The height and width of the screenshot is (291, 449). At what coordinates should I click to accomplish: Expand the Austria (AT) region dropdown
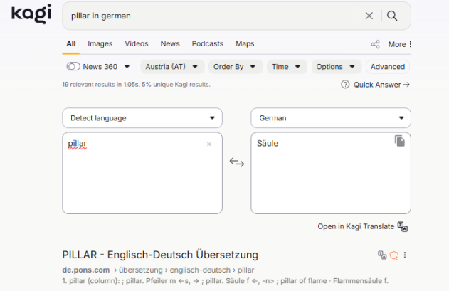(x=171, y=67)
